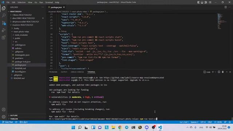
Task: Create a new terminal with plus icon
Action: point(213,72)
